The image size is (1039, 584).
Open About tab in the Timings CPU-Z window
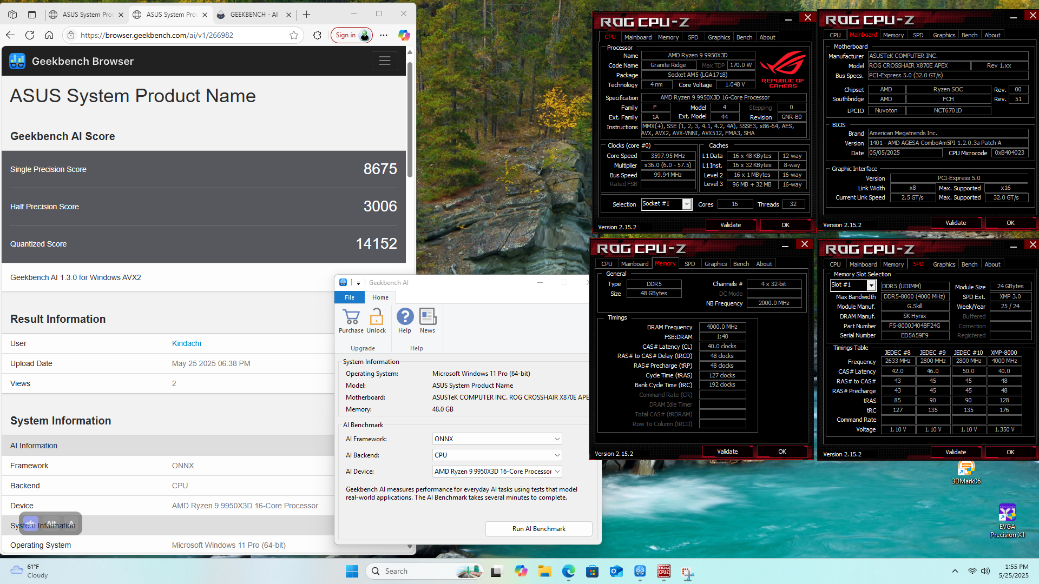click(x=764, y=264)
